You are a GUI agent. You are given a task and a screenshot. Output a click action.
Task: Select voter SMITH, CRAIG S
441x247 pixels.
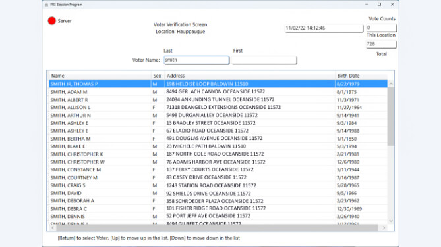click(x=218, y=185)
